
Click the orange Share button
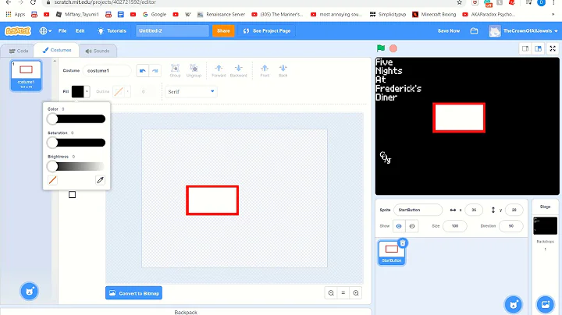pos(223,30)
